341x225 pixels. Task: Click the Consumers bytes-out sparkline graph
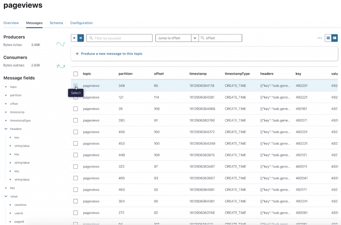click(x=61, y=66)
